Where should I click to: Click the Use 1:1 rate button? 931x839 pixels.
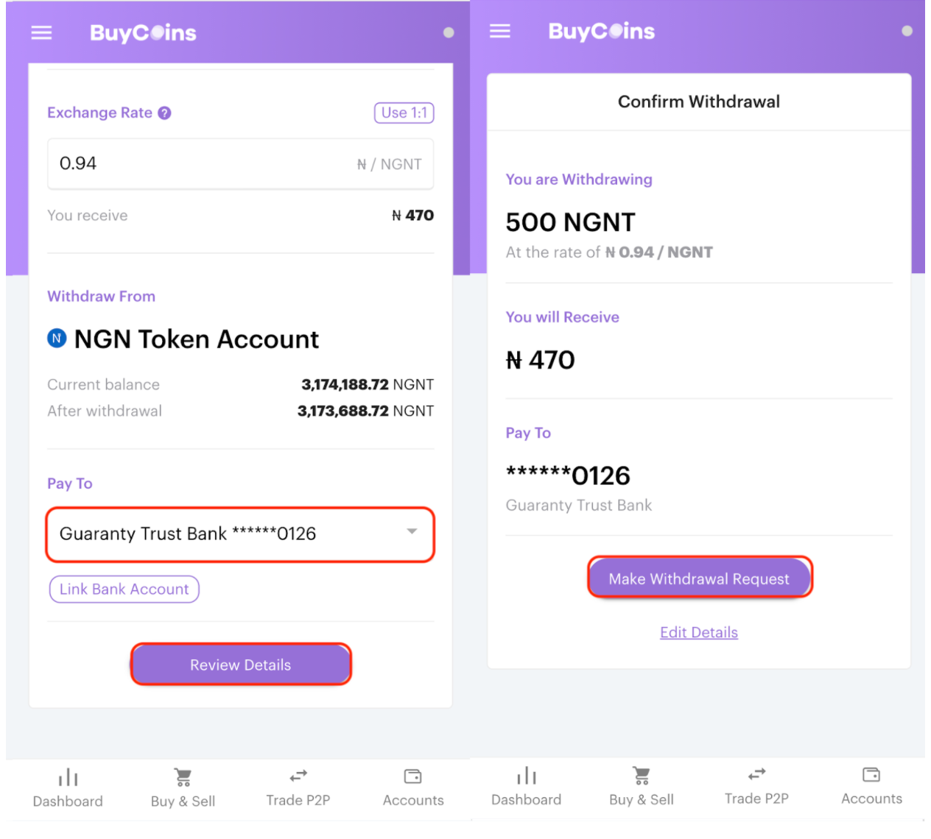(x=404, y=113)
